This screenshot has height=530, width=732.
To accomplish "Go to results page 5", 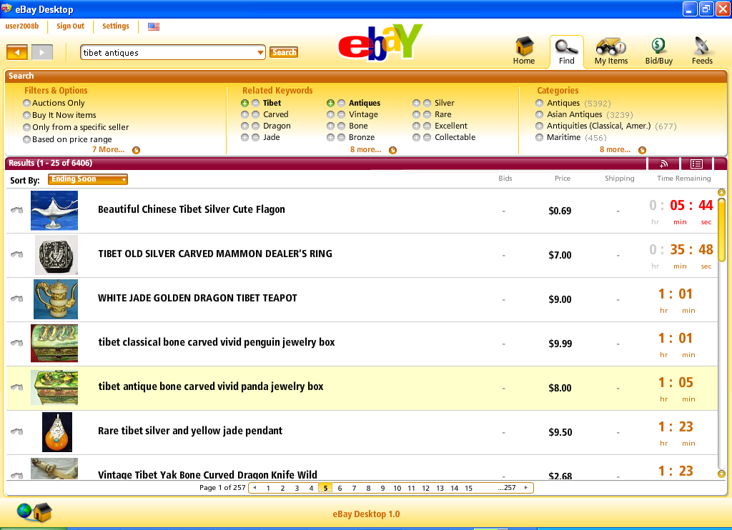I will 325,488.
